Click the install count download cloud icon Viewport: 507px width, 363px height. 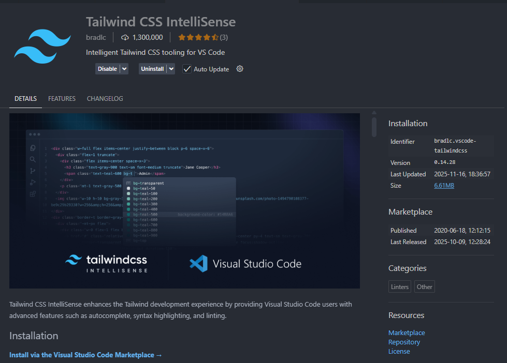[125, 37]
